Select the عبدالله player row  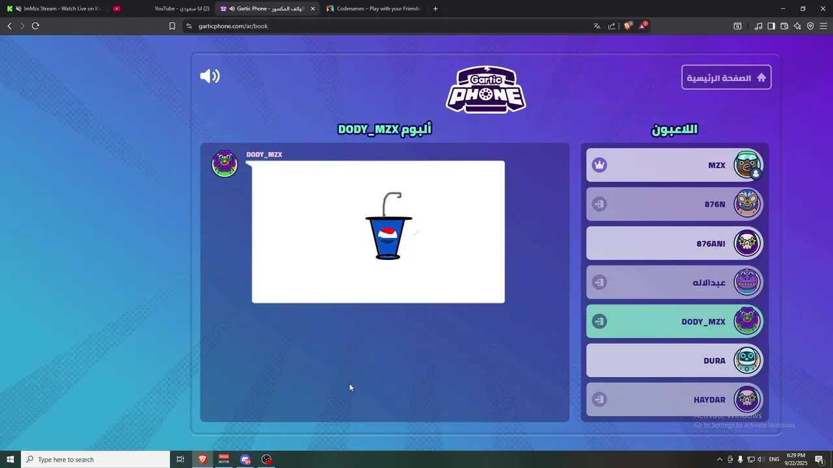tap(674, 282)
